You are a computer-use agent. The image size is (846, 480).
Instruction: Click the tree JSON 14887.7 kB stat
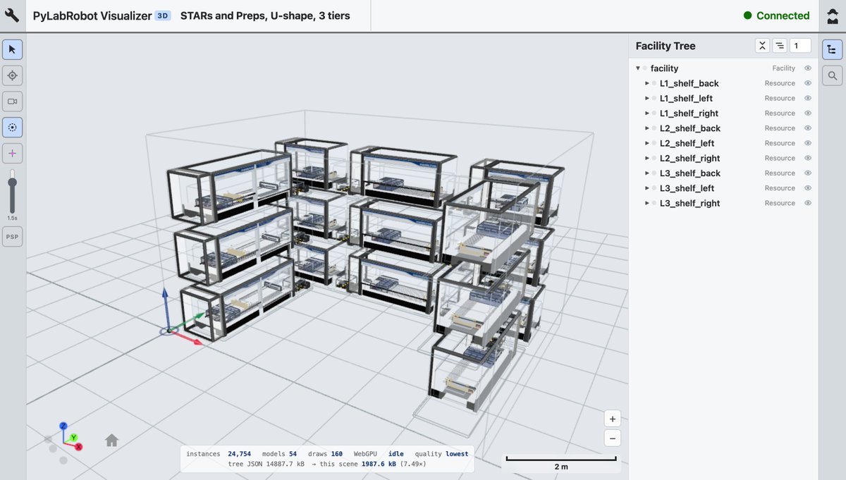coord(266,464)
